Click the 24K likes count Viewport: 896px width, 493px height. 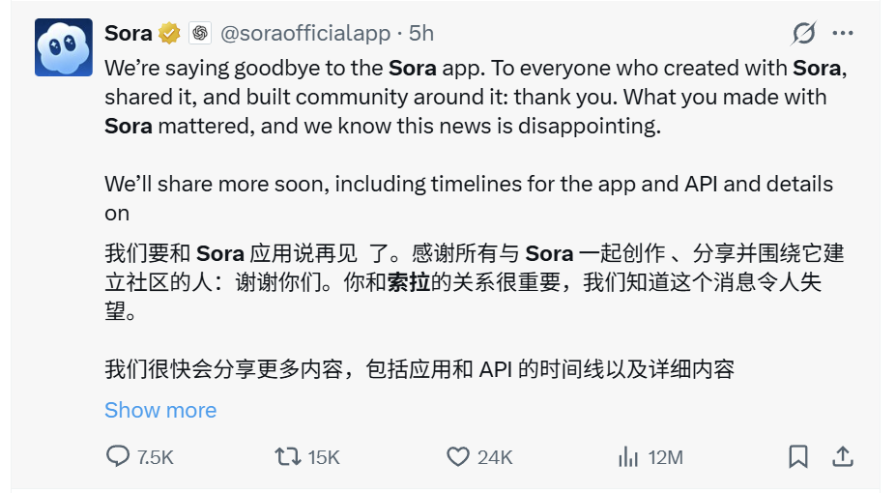pos(495,457)
